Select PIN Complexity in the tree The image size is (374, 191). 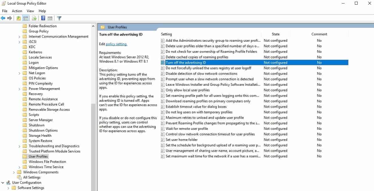pyautogui.click(x=41, y=83)
